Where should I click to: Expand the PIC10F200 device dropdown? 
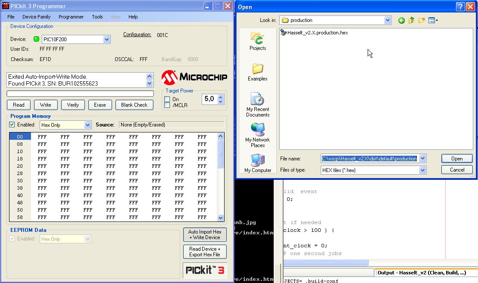[106, 40]
